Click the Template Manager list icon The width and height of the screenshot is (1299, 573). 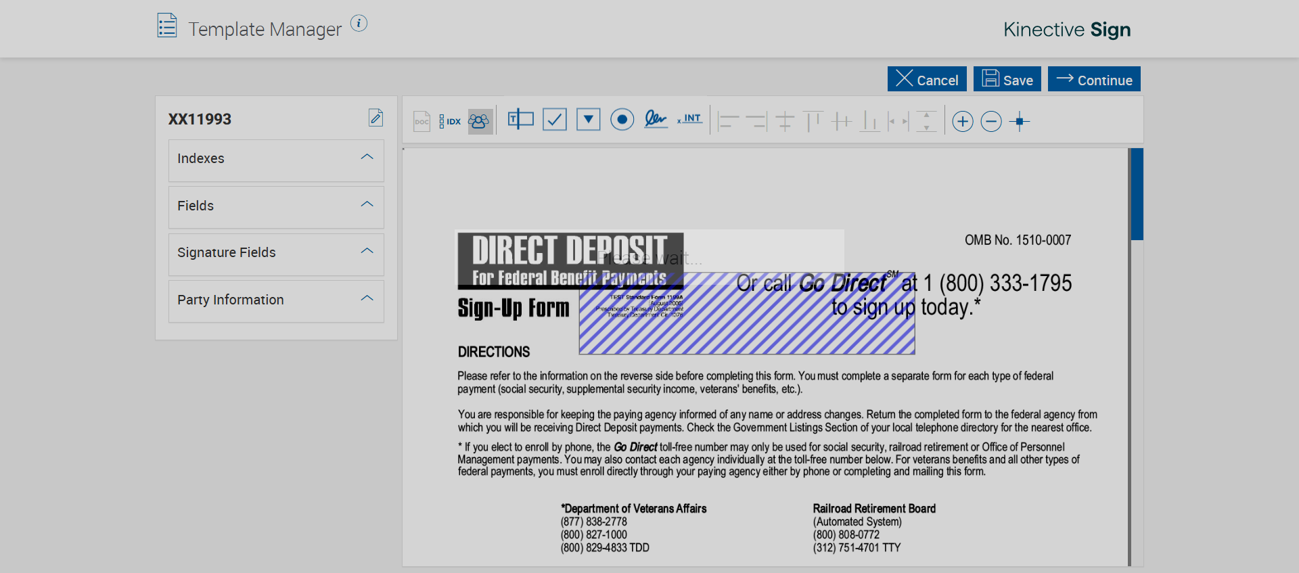point(167,26)
